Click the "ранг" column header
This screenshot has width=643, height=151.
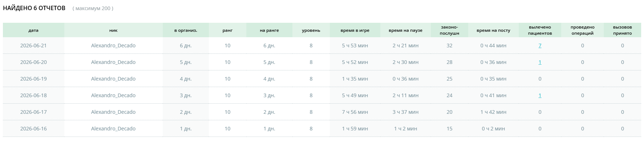coord(227,30)
